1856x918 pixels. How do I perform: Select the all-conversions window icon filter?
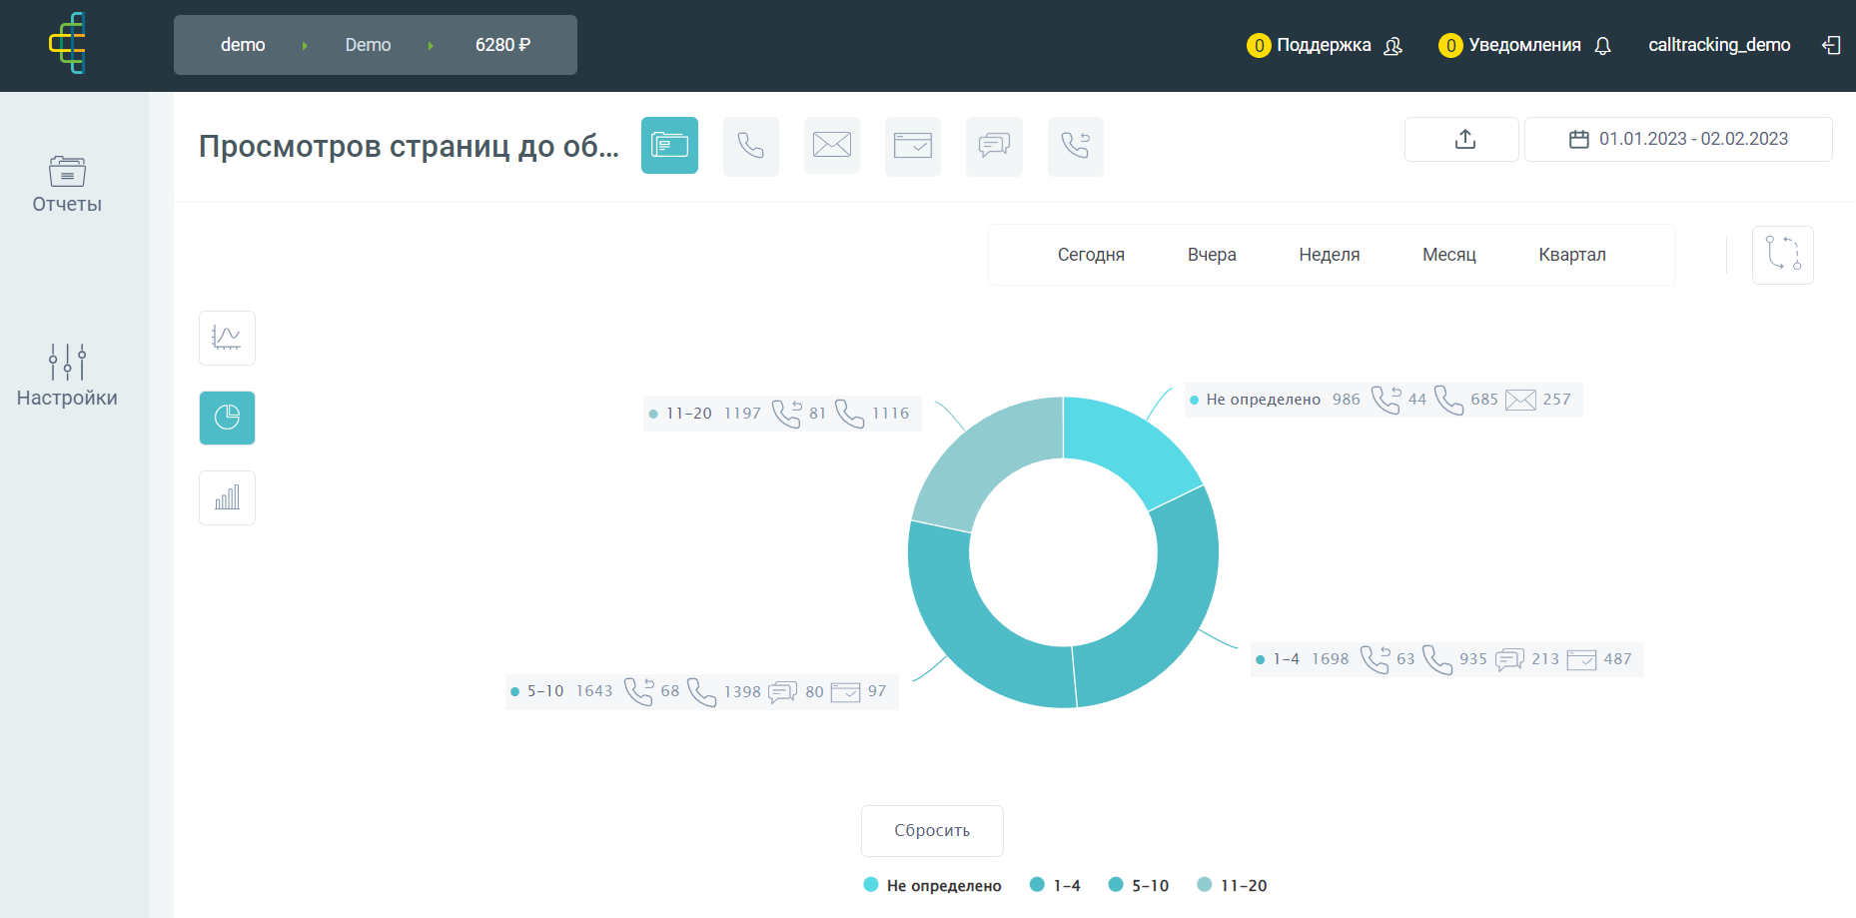pos(669,146)
